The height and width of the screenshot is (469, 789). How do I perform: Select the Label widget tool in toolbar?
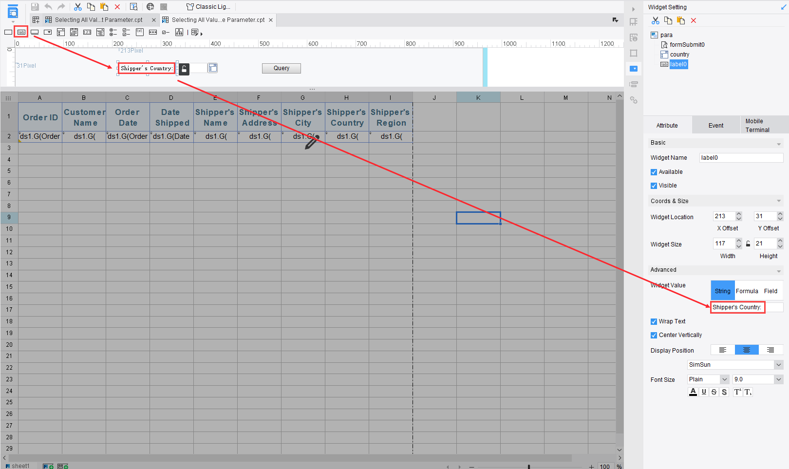coord(21,32)
